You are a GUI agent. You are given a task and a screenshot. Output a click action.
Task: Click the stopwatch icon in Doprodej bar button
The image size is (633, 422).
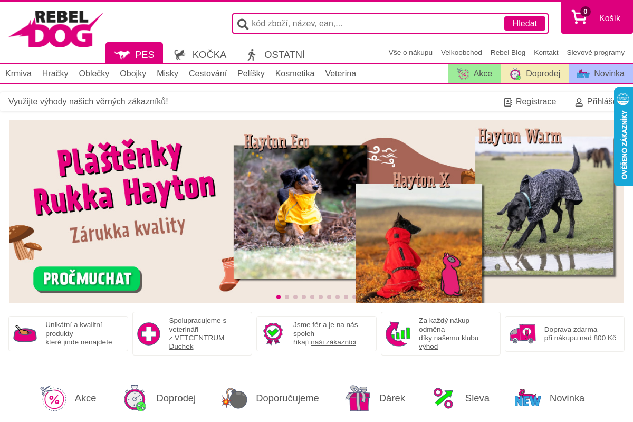(x=515, y=74)
